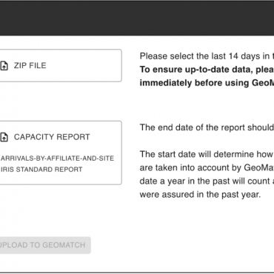The height and width of the screenshot is (274, 274).
Task: Click 'The start date will determine how' line
Action: pos(207,154)
